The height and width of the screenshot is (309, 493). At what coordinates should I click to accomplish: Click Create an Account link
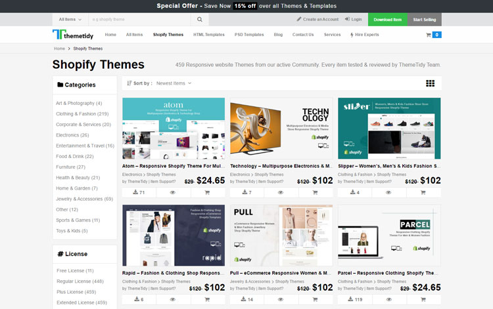[x=318, y=20]
